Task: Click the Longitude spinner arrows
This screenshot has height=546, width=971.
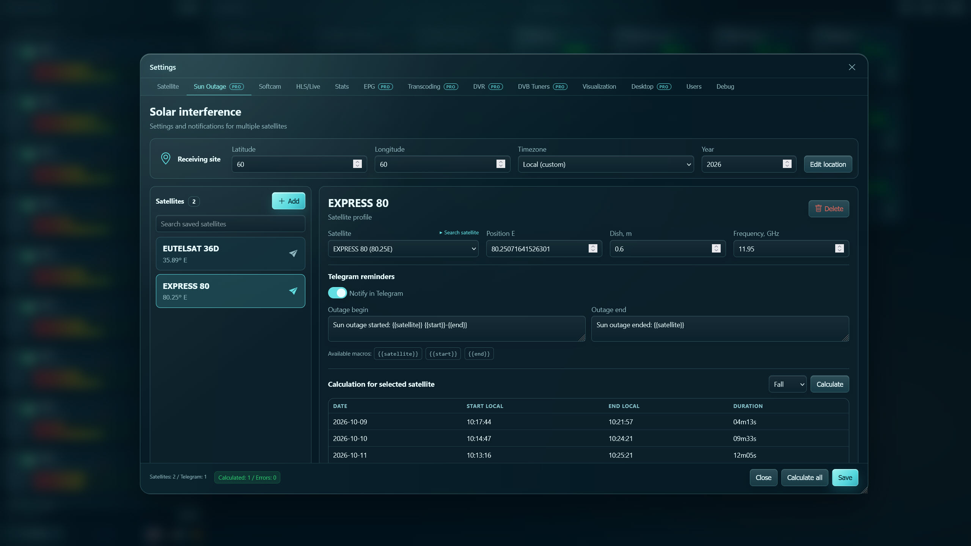Action: (x=501, y=164)
